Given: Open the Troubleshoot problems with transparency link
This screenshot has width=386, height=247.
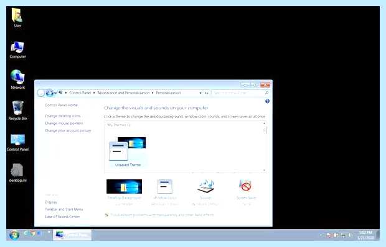Looking at the screenshot, I should pos(162,215).
